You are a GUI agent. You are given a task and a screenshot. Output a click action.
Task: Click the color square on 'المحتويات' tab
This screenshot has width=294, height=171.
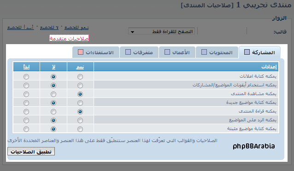(204, 52)
